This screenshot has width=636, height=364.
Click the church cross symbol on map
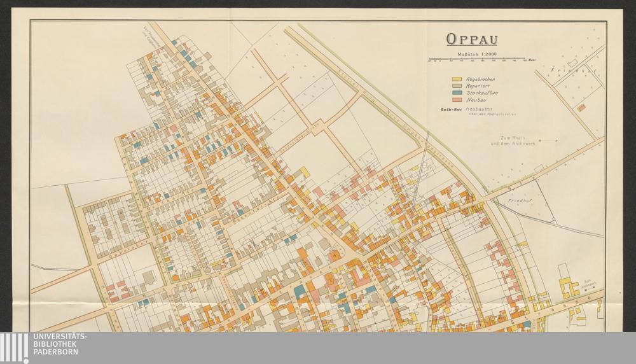click(335, 255)
